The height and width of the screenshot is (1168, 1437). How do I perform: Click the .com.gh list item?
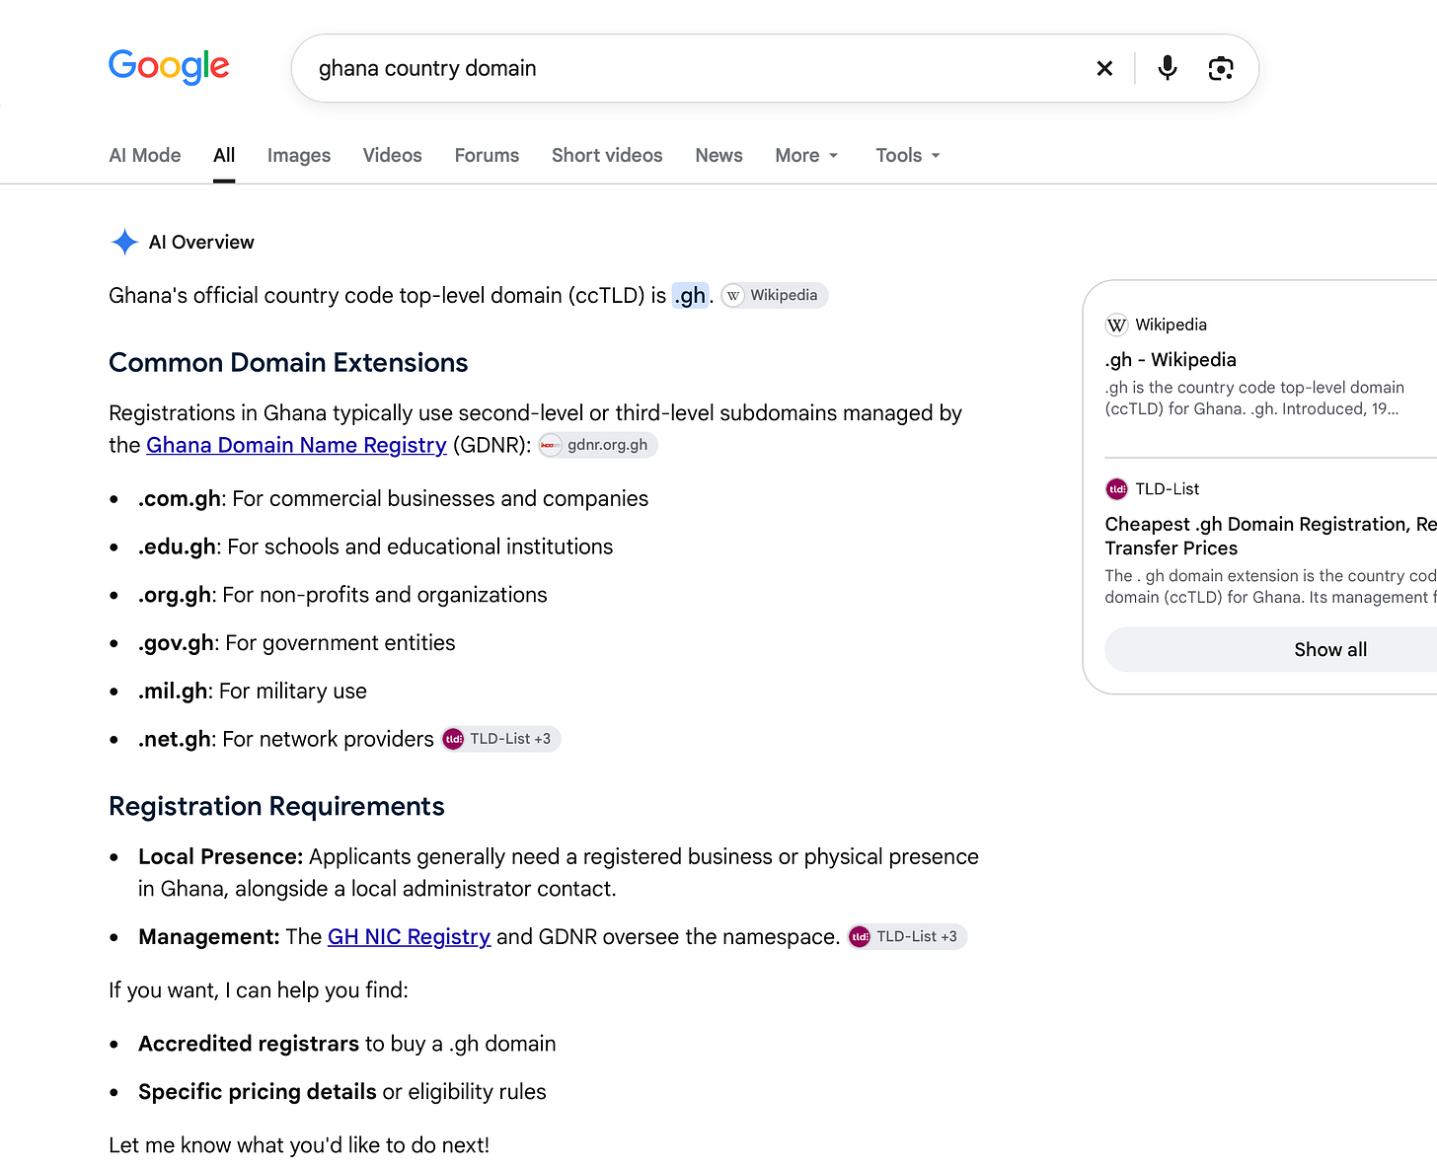tap(393, 498)
